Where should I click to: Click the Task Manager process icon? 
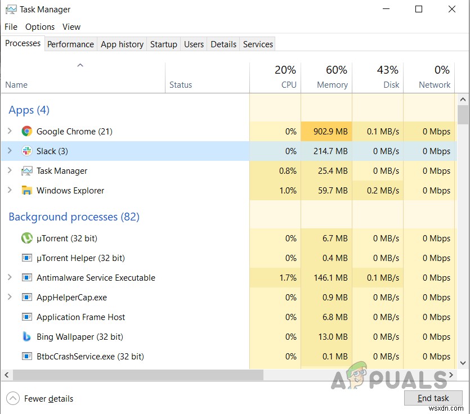point(26,170)
